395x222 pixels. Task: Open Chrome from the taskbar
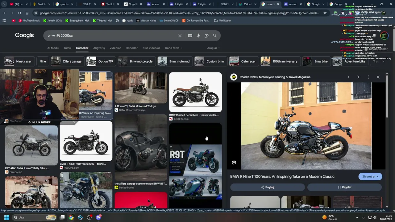[71, 217]
